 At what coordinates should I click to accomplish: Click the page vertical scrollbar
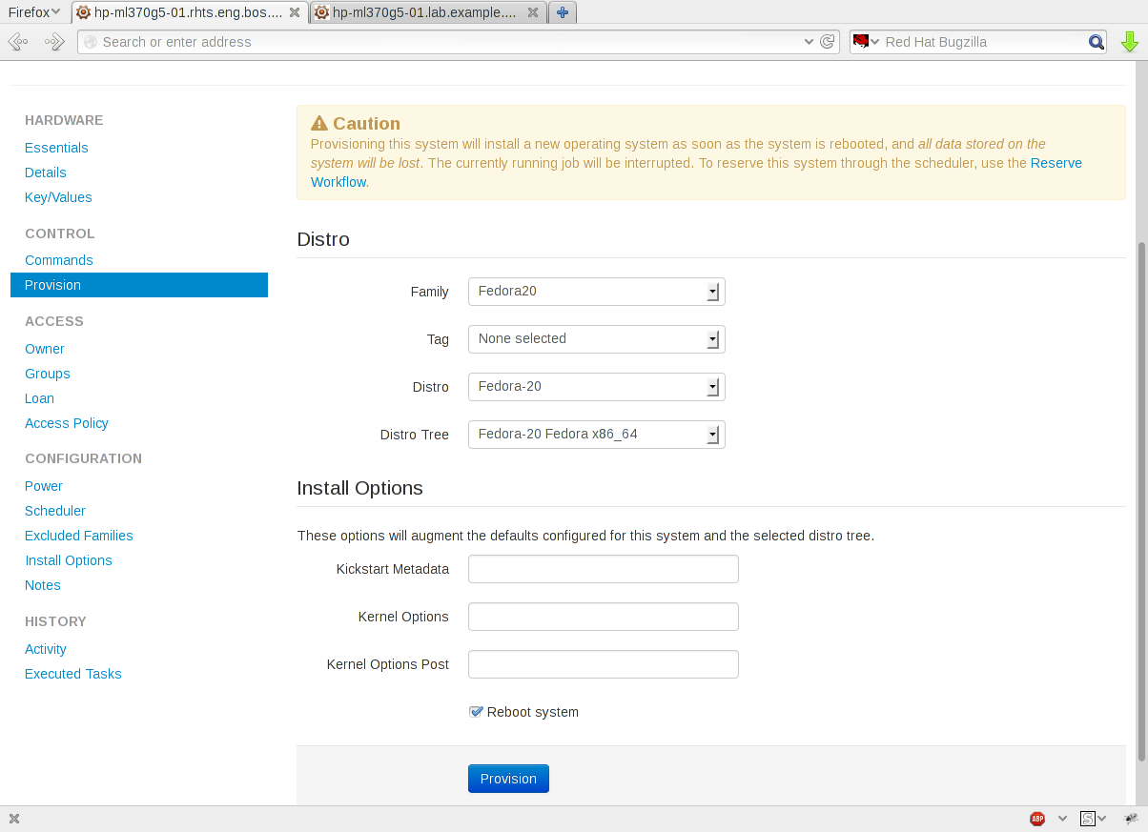tap(1140, 500)
